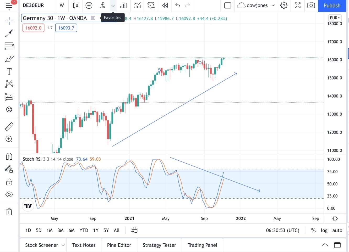The width and height of the screenshot is (349, 252).
Task: Expand the chevron next to dowjones
Action: pyautogui.click(x=273, y=5)
